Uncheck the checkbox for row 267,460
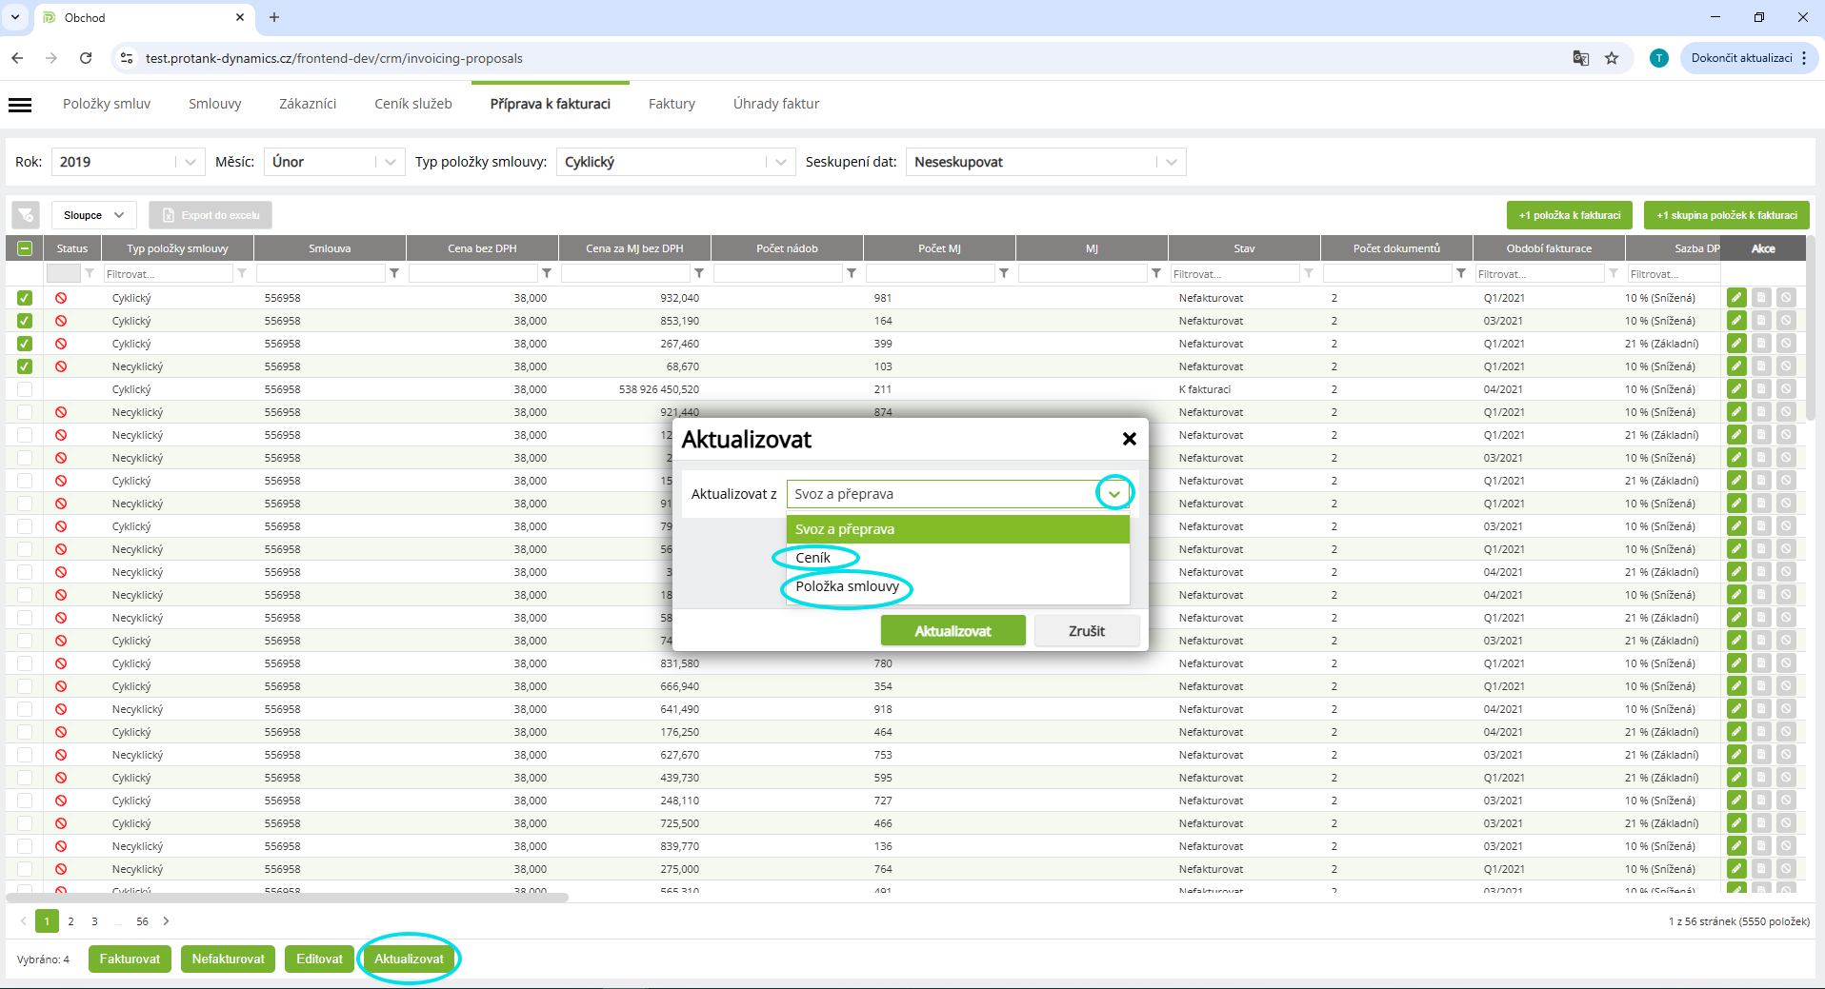 point(25,344)
